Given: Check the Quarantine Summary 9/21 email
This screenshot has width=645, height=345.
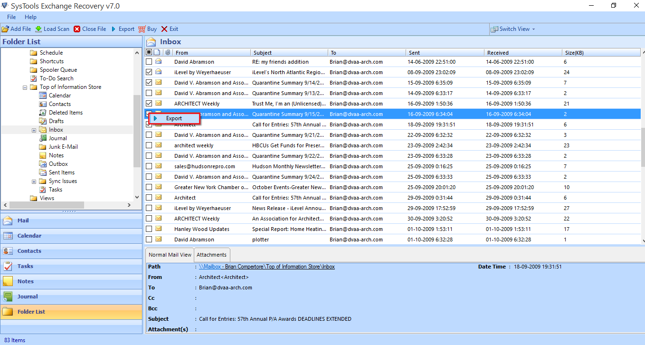Looking at the screenshot, I should coord(149,135).
